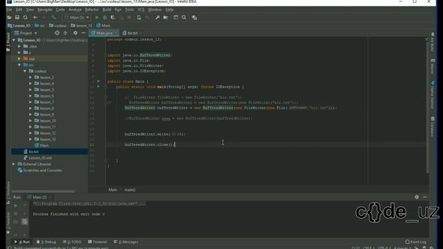443x249 pixels.
Task: Click run gutter arrow beside class Main
Action: [98, 82]
